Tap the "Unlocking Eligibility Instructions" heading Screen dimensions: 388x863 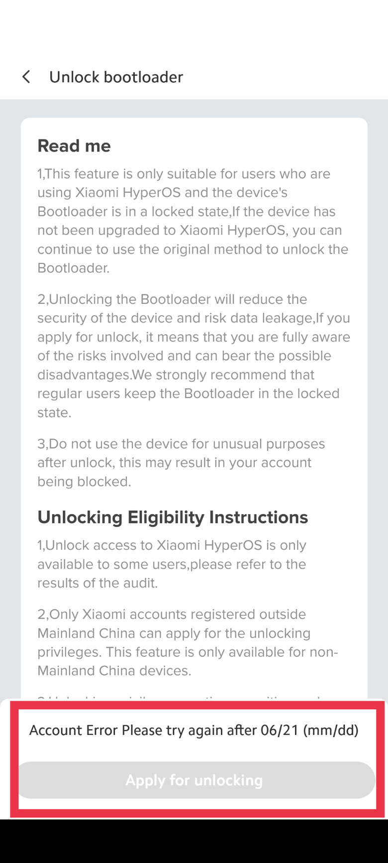point(173,517)
